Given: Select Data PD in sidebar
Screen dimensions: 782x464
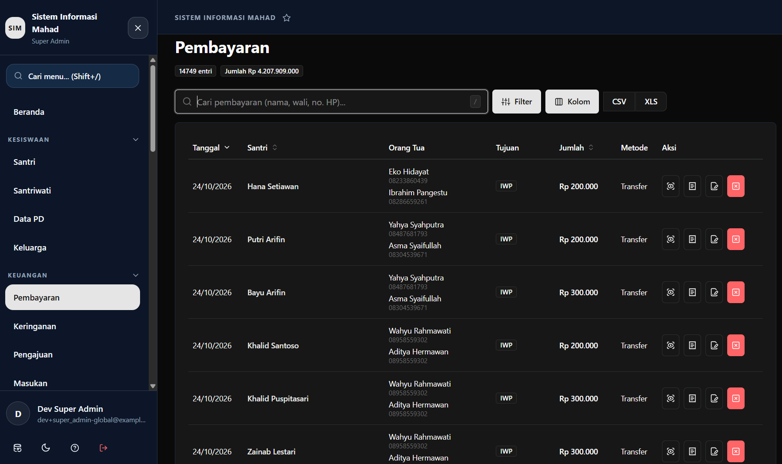Looking at the screenshot, I should click(73, 219).
